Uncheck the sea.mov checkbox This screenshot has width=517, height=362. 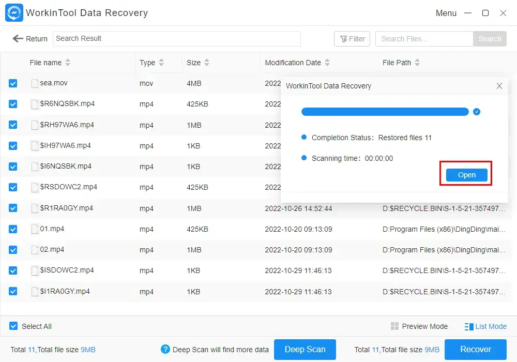[13, 83]
